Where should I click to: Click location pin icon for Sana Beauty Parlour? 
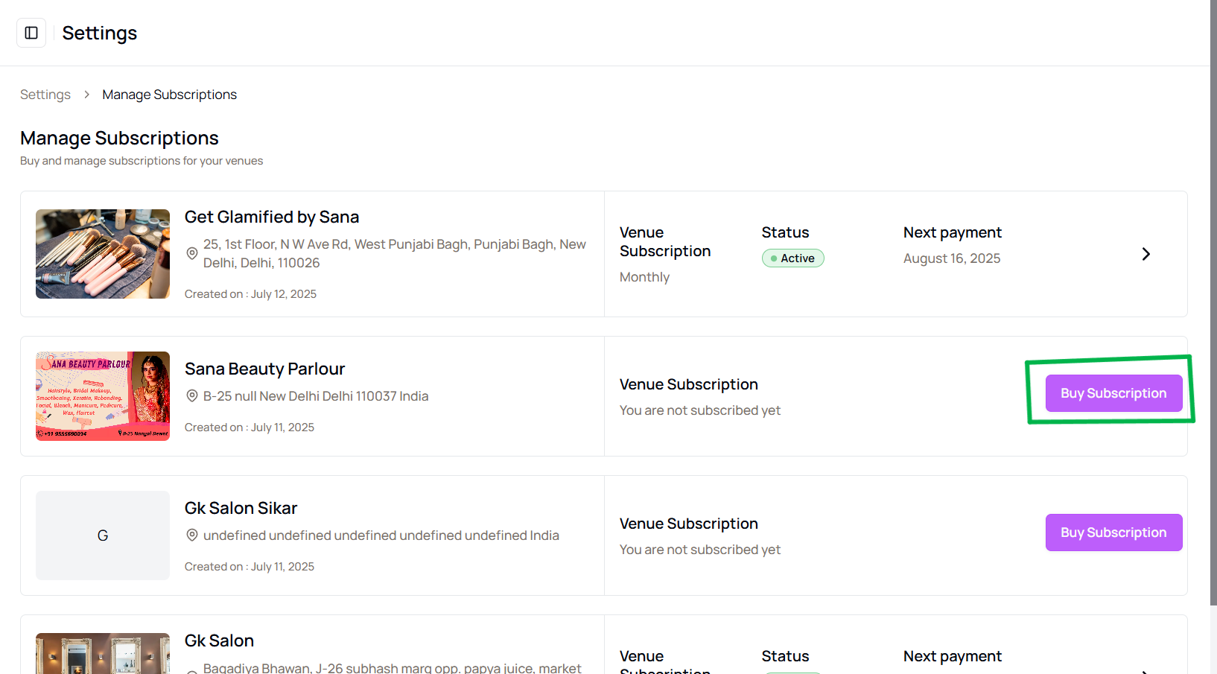tap(192, 396)
